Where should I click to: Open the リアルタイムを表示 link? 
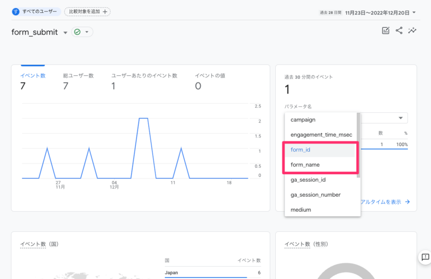[381, 202]
